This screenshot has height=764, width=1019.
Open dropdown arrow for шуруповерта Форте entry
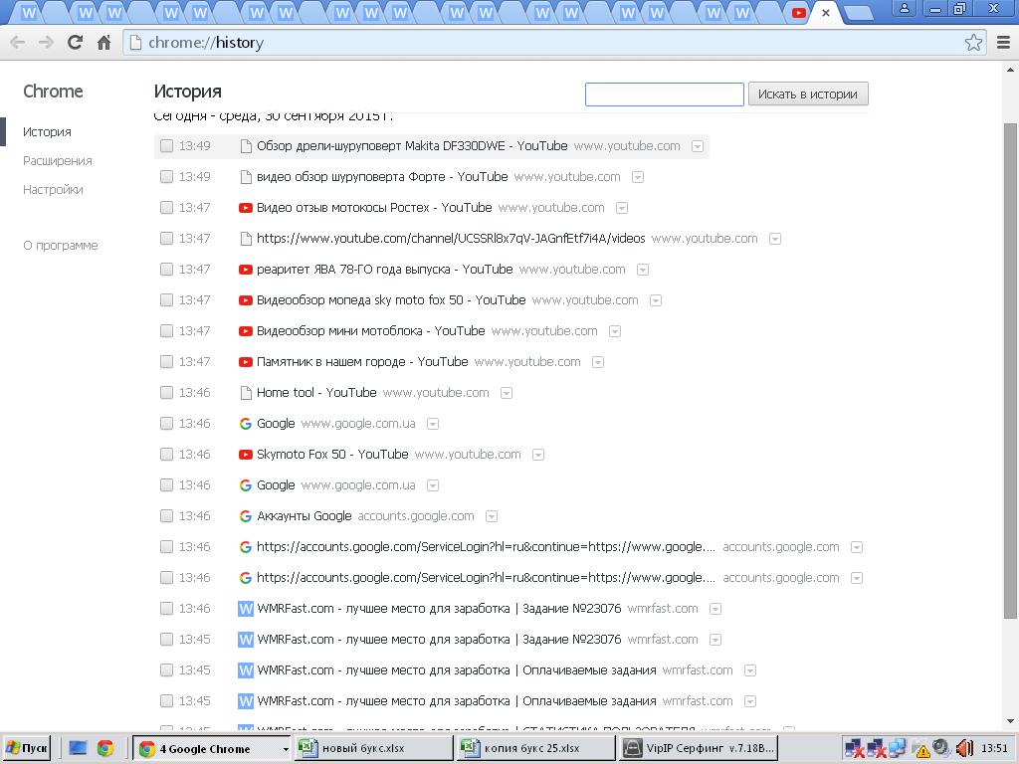(x=638, y=177)
